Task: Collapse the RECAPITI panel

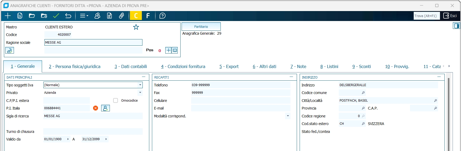Action: tap(291, 77)
